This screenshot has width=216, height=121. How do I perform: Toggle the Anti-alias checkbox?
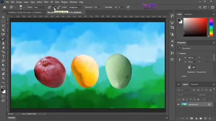(x=104, y=7)
